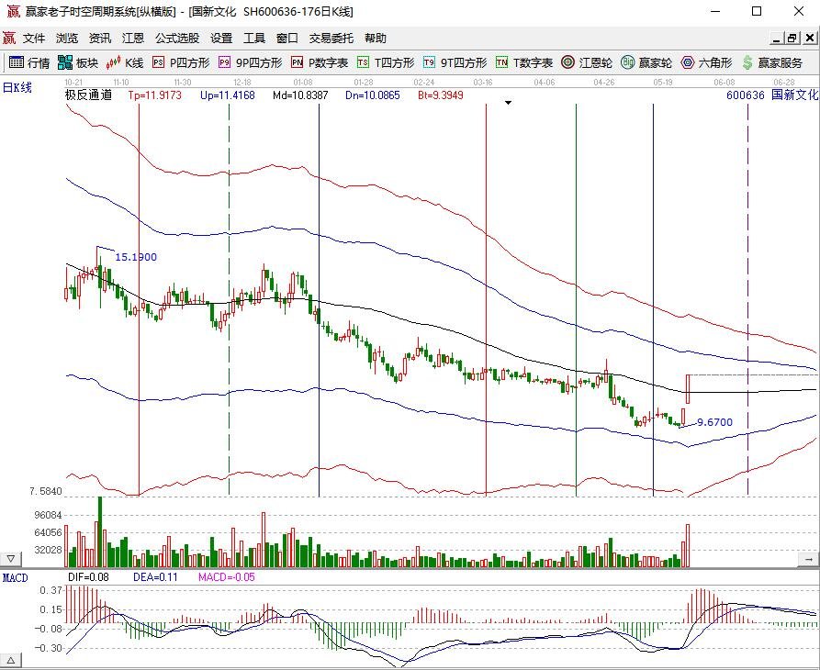820x670 pixels.
Task: Click the Md=10.8387 value
Action: point(300,95)
